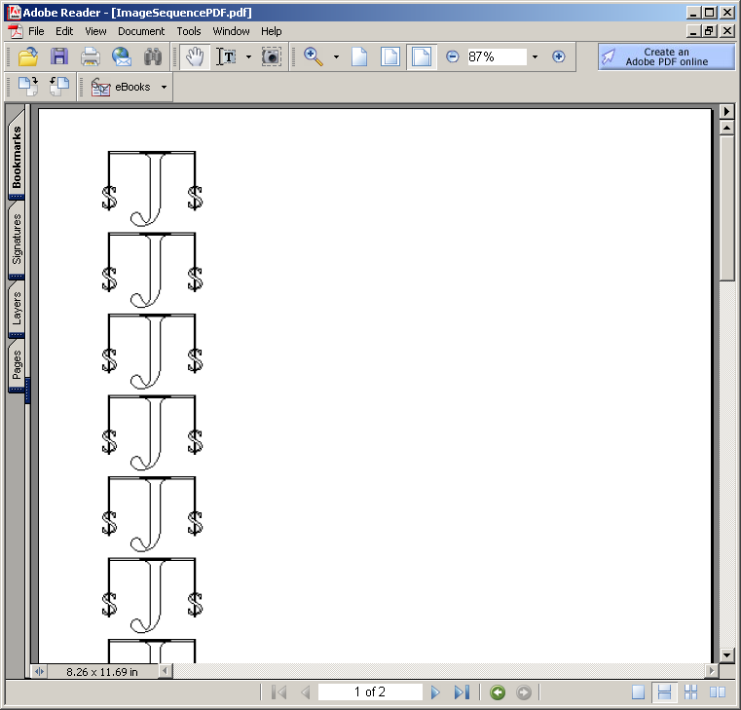
Task: Select the Zoom In magnifier tool
Action: point(314,56)
